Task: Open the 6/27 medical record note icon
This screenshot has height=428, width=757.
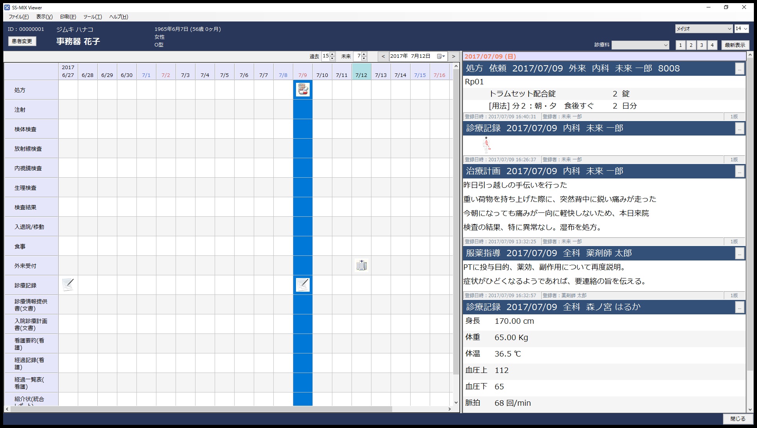Action: coord(68,285)
